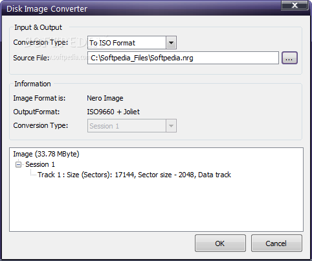
Task: Confirm conversion with the OK button
Action: tap(220, 243)
